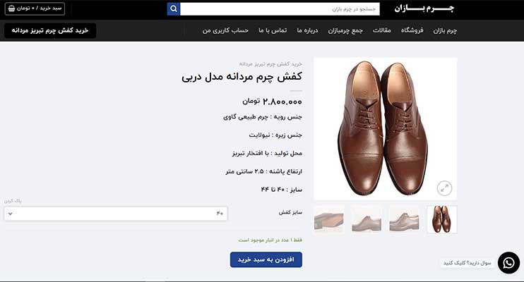
Task: Click the پاک کردن clear link
Action: [x=13, y=201]
